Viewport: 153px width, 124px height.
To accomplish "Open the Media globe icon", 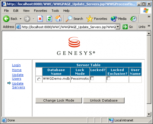I will (x=114, y=19).
